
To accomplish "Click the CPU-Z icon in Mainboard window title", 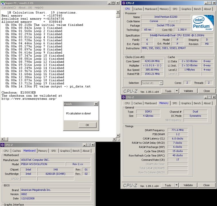I will [x=2, y=145].
